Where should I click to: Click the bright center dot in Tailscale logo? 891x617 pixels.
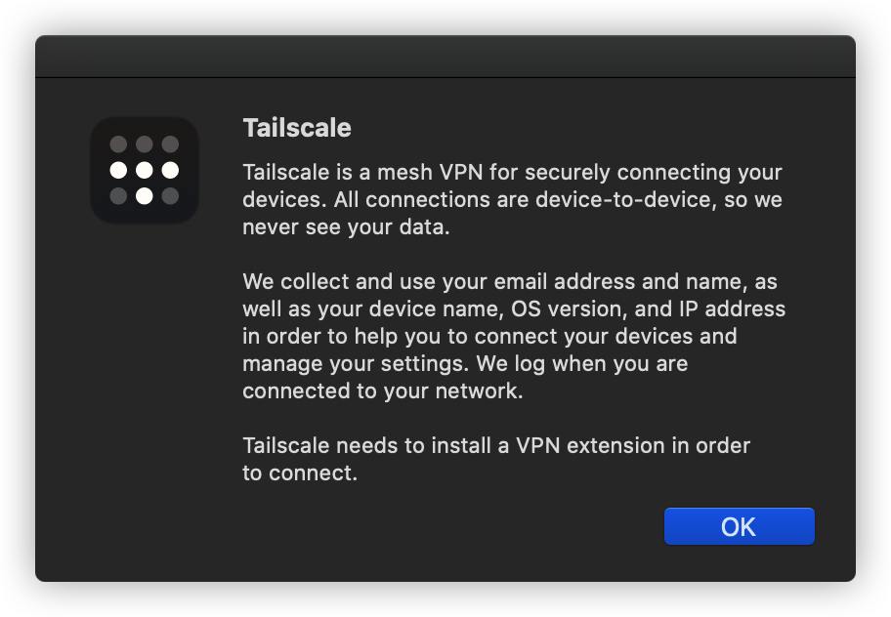(145, 170)
